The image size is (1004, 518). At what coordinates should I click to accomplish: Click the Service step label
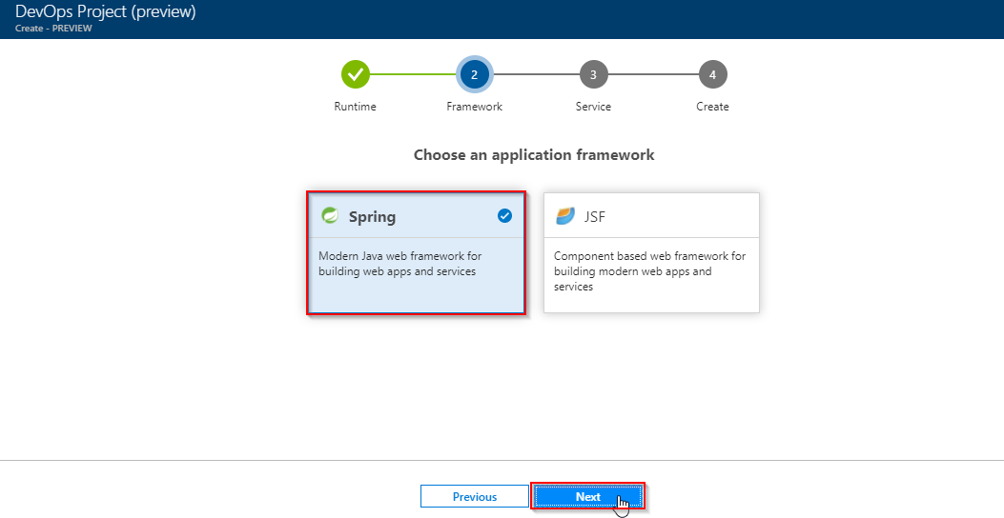click(x=594, y=107)
